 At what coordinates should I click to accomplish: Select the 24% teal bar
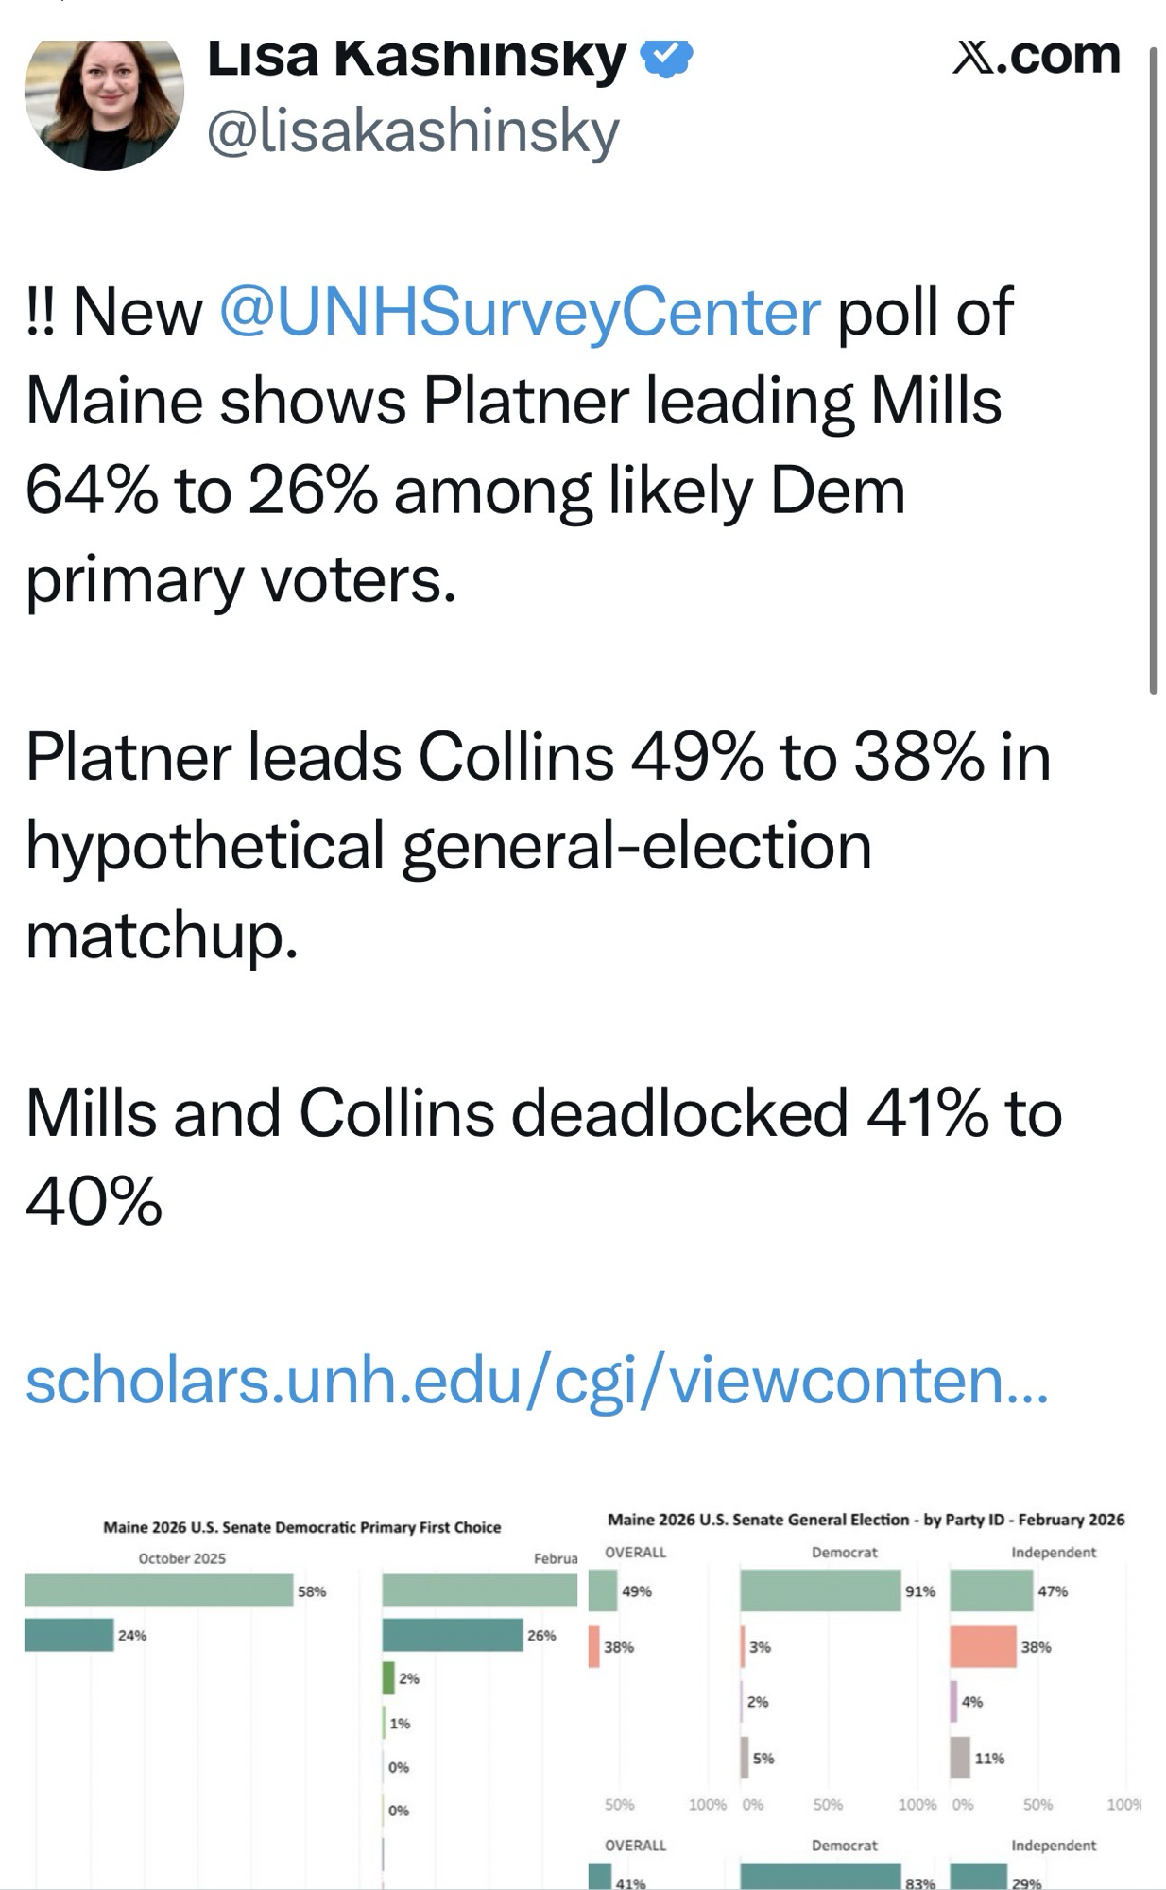tap(69, 1635)
